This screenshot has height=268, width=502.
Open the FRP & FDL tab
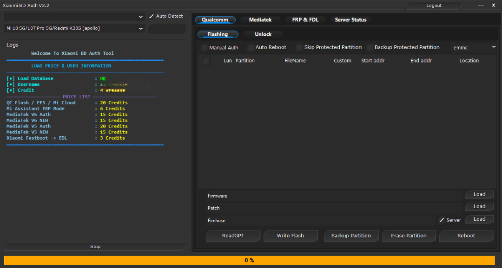click(305, 20)
